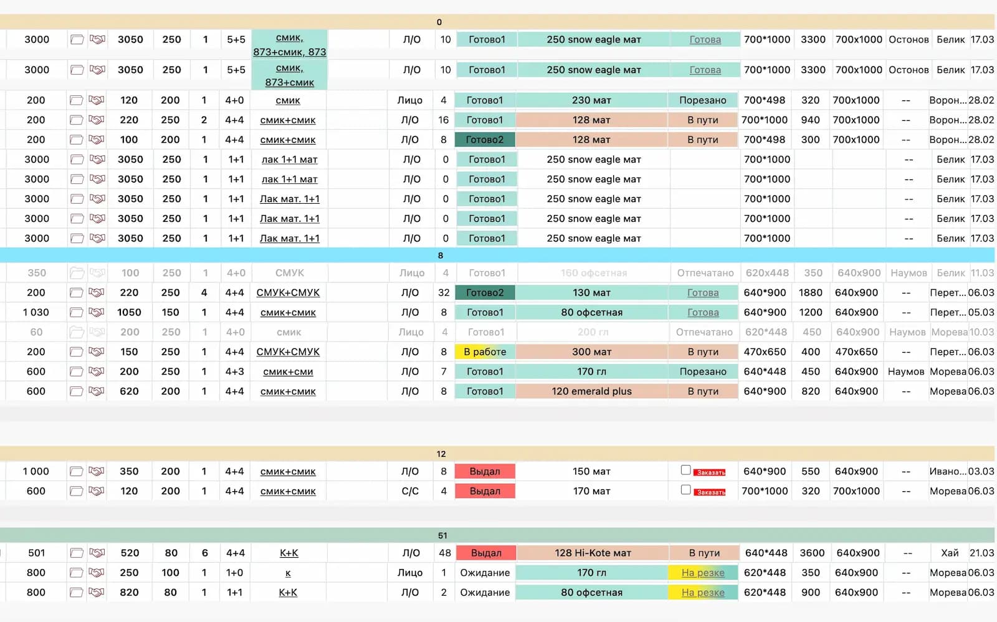Open folder icon in the 1 000 row
This screenshot has width=997, height=622.
pos(77,471)
